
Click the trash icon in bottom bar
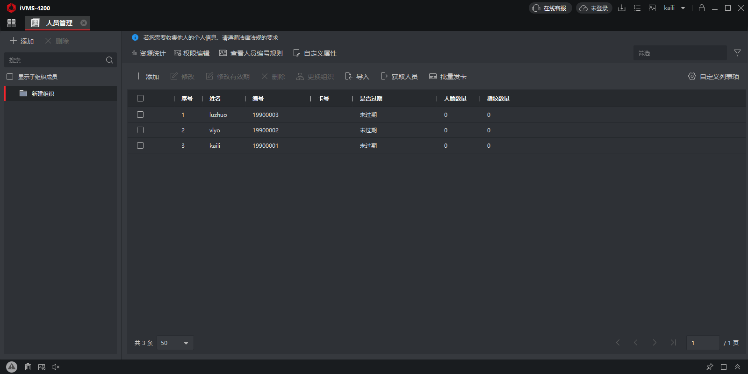(x=28, y=367)
